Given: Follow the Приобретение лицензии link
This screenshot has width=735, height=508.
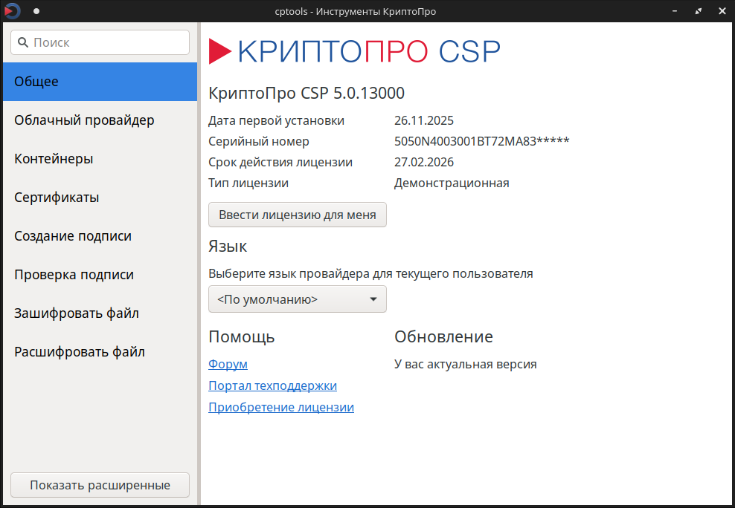Looking at the screenshot, I should click(281, 408).
